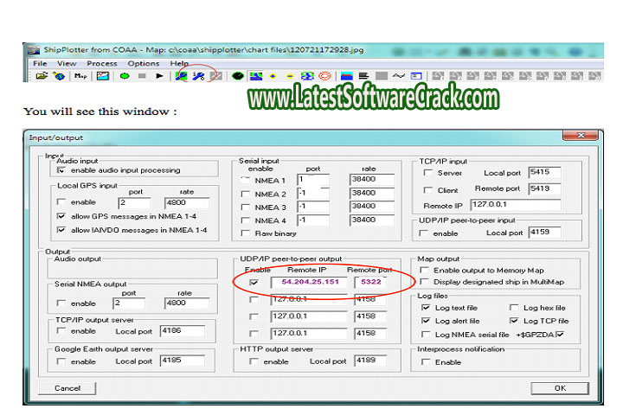Click the black play arrow icon
623x415 pixels.
point(159,76)
